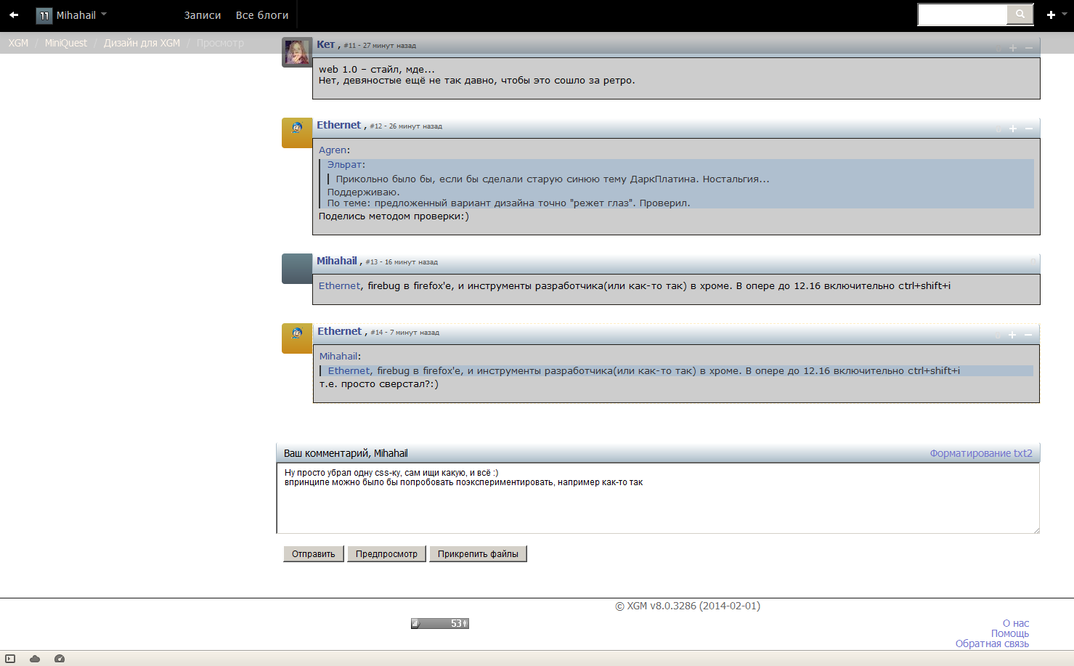
Task: Upvote Ethernet's comment #12
Action: [x=1013, y=129]
